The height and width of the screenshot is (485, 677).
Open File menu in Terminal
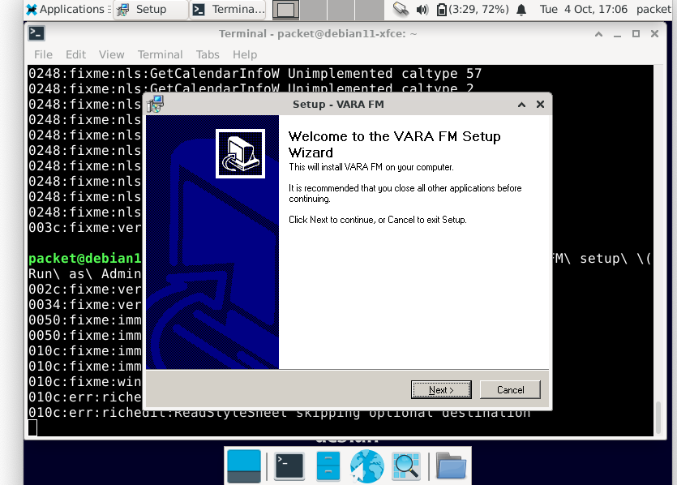click(43, 54)
